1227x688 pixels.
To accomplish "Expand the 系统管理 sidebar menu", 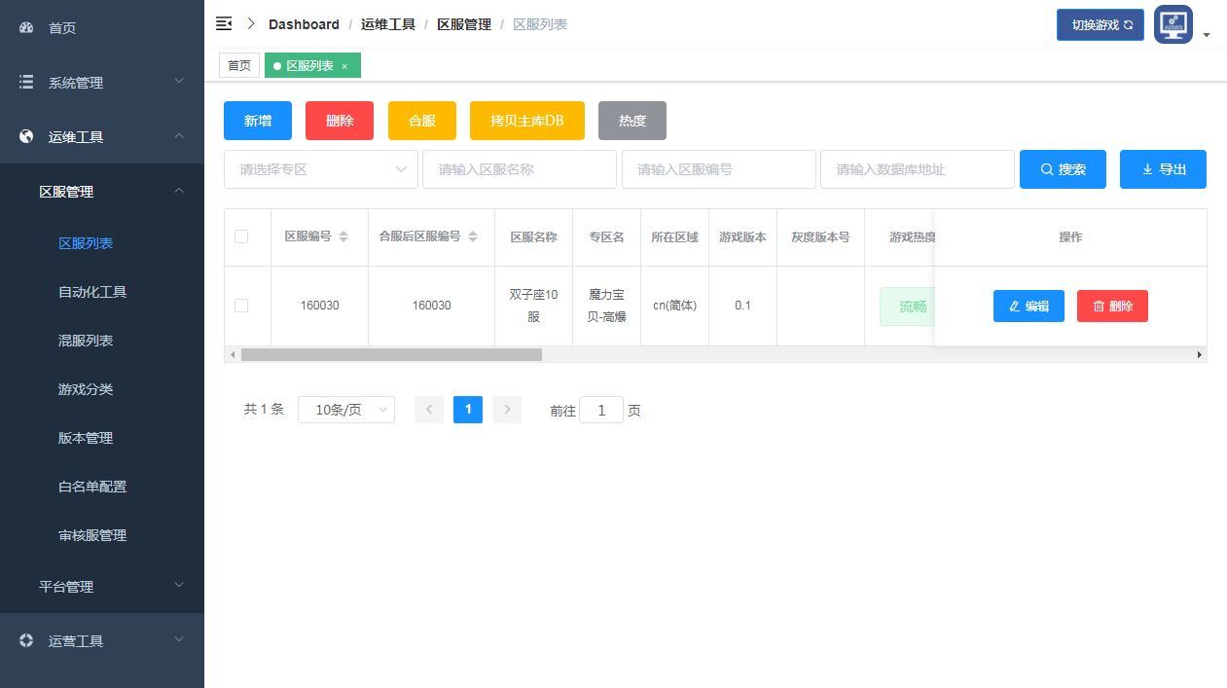I will tap(102, 83).
